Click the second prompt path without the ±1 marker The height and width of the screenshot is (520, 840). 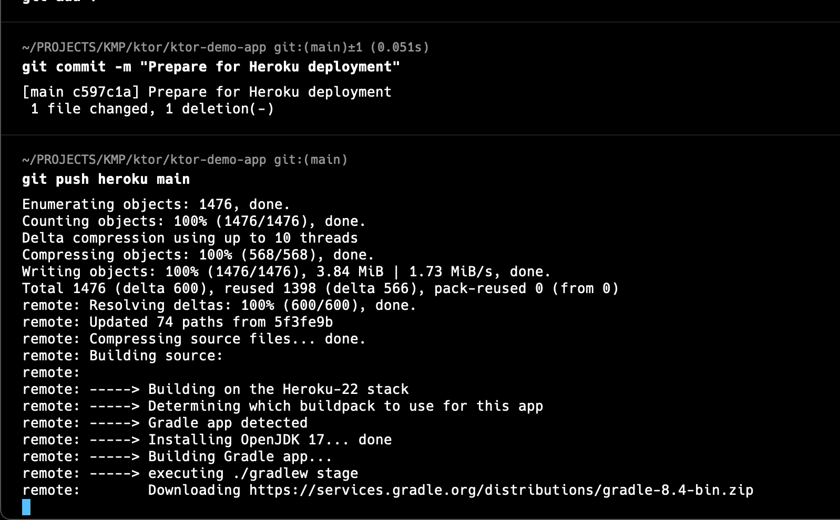(x=185, y=160)
